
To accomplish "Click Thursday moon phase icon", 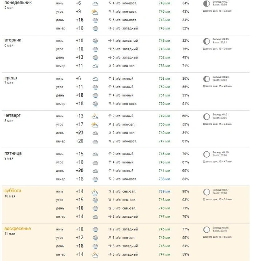I will click(206, 117).
